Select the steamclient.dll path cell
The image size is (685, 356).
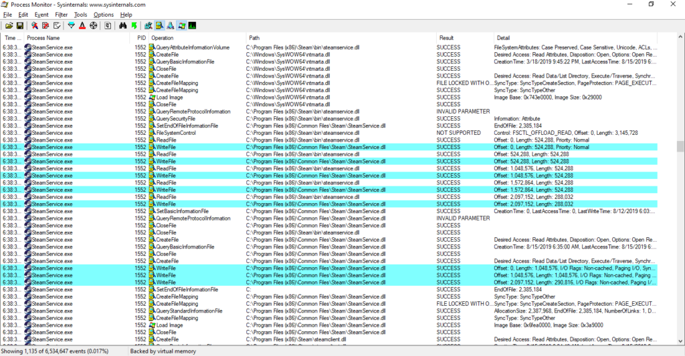tap(296, 339)
